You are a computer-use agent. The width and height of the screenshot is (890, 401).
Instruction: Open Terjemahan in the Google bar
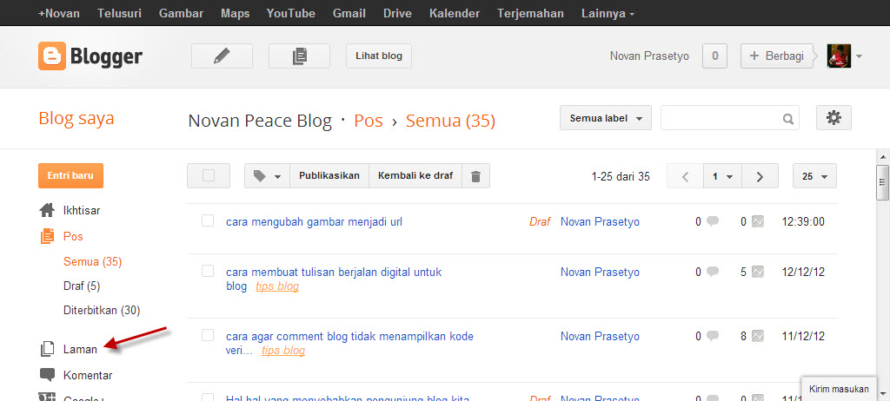(x=531, y=13)
